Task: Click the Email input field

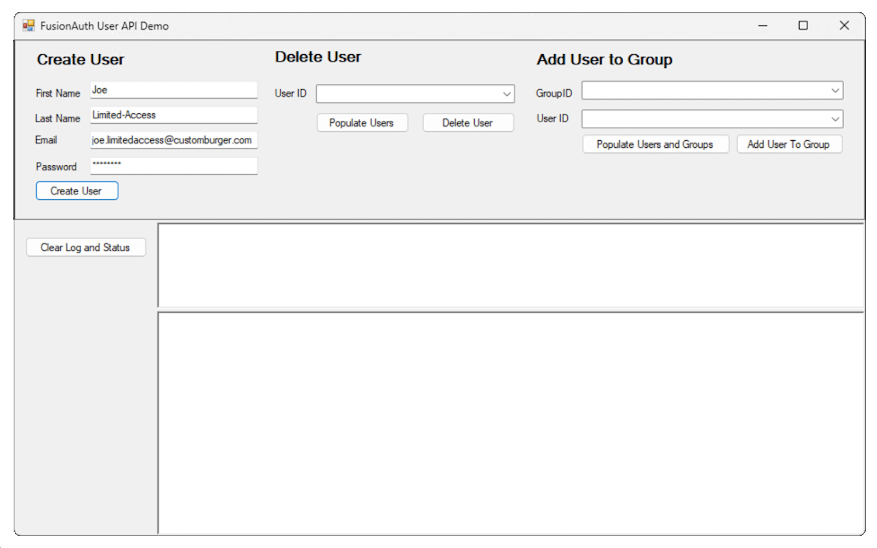Action: (x=174, y=140)
